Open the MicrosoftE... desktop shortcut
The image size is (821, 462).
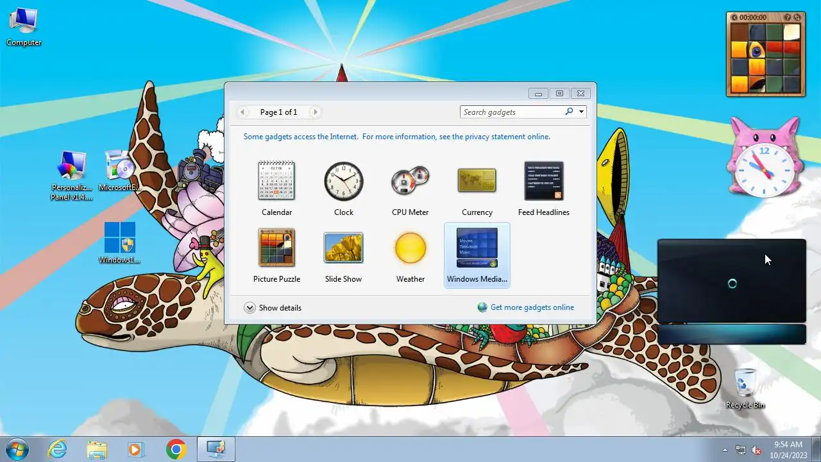[119, 171]
